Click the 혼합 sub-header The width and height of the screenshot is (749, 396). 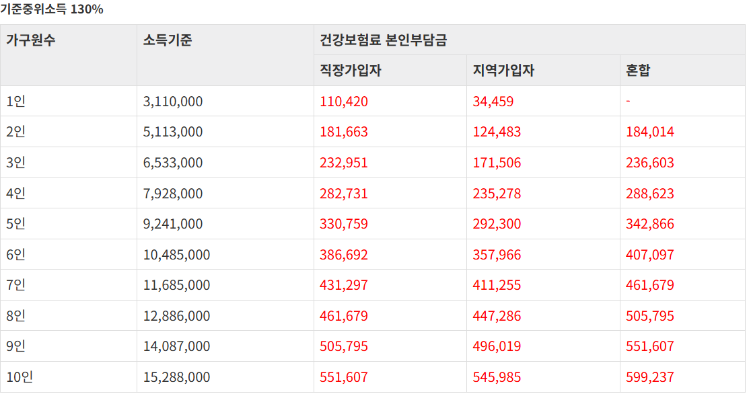pos(638,71)
